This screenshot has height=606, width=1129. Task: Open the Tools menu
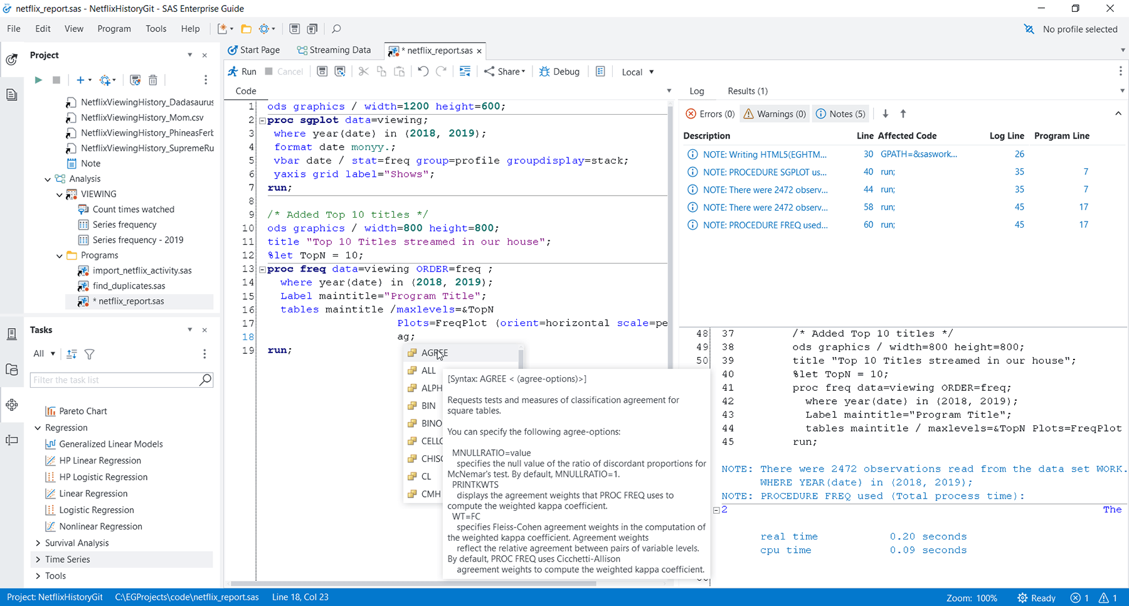(x=156, y=29)
